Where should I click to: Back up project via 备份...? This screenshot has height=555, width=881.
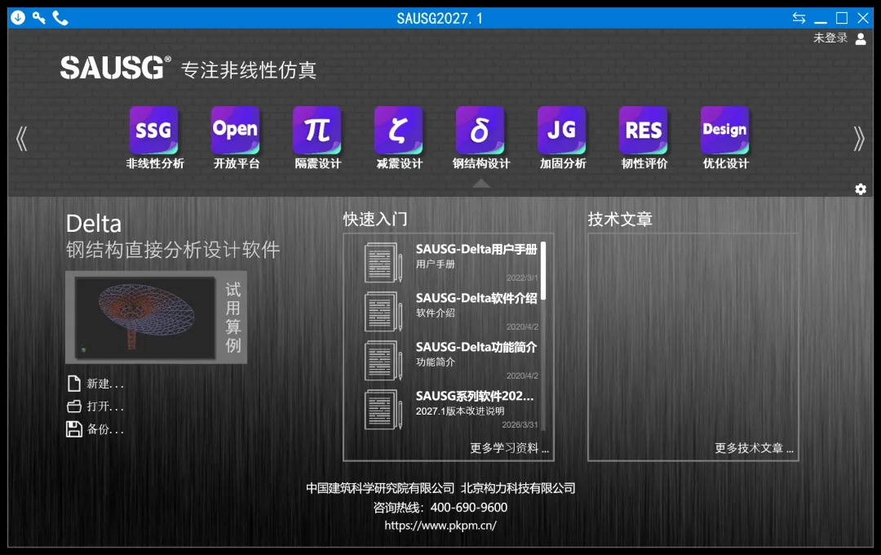[105, 429]
